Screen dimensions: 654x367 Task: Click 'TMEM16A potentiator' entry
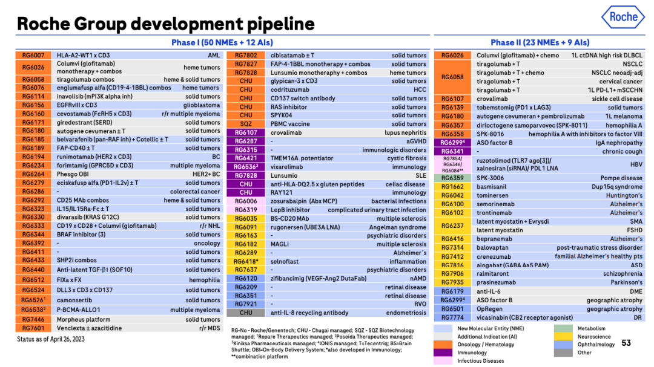point(302,158)
